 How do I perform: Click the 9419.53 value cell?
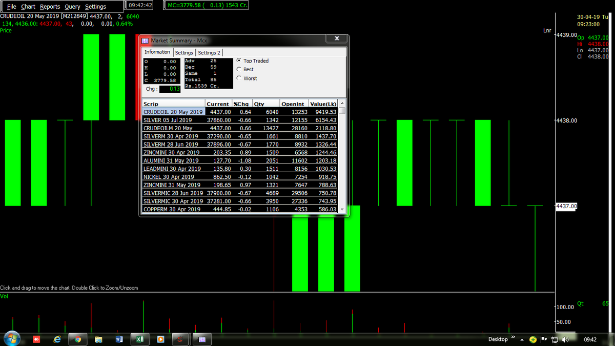coord(323,112)
